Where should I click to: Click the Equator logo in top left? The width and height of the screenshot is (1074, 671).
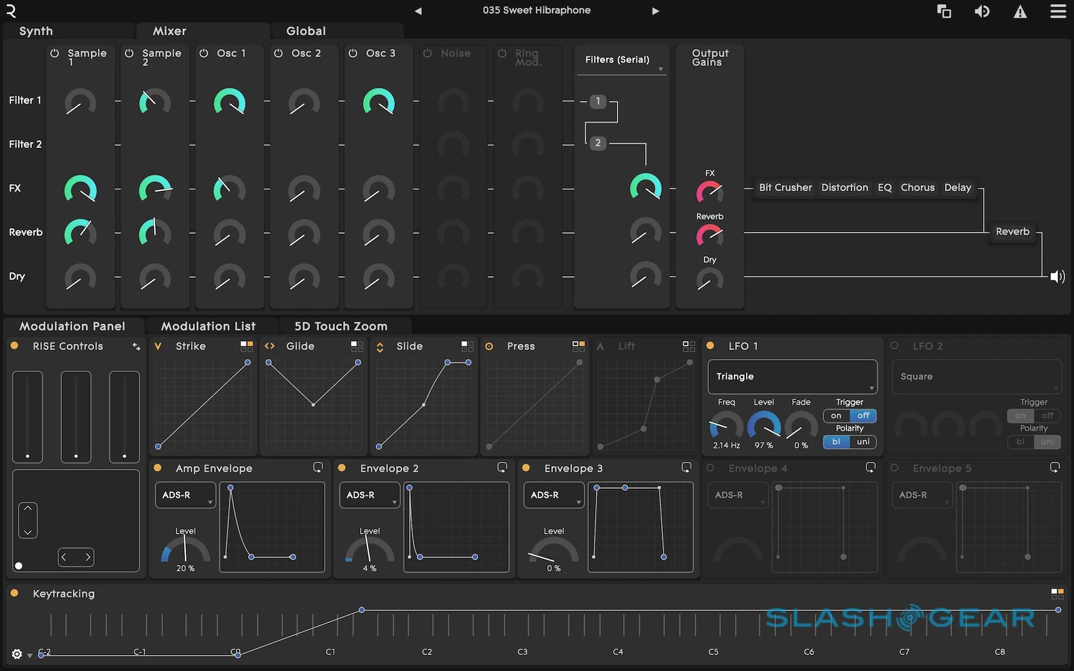click(x=11, y=10)
